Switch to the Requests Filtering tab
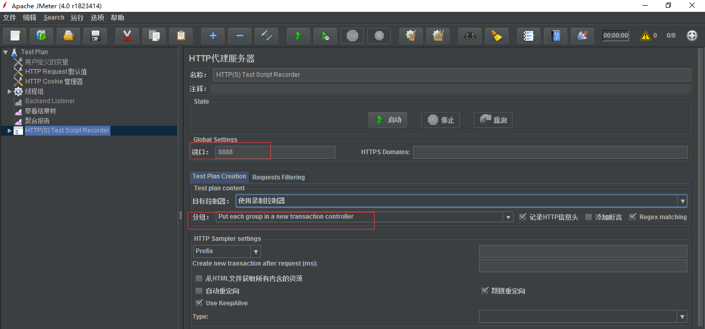The height and width of the screenshot is (329, 705). (279, 177)
